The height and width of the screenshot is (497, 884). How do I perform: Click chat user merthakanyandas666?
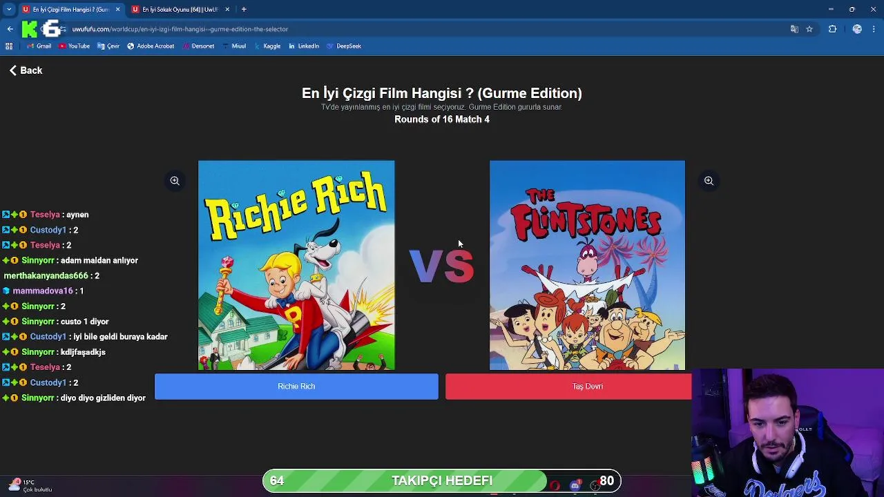[x=46, y=276]
